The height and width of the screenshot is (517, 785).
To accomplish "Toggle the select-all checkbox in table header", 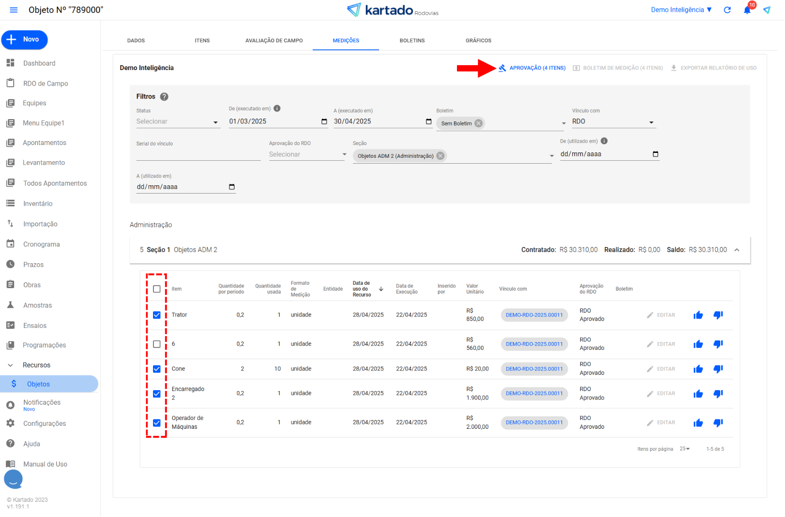I will pos(157,289).
